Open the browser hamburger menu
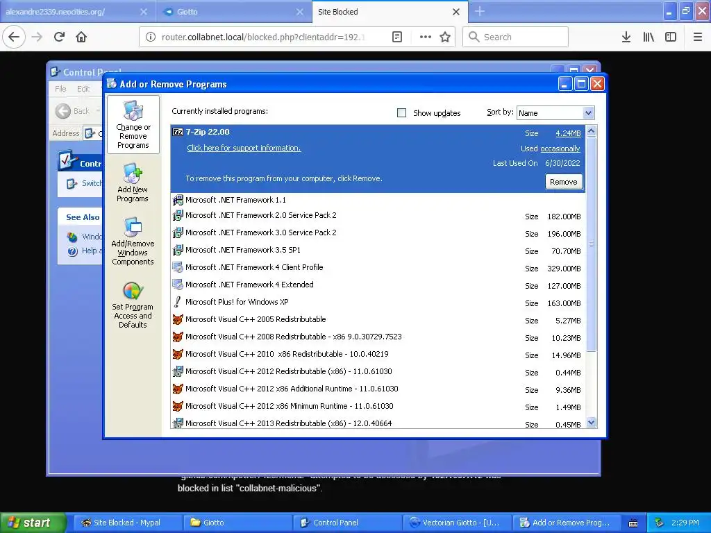Screen dimensions: 711x533 click(698, 37)
